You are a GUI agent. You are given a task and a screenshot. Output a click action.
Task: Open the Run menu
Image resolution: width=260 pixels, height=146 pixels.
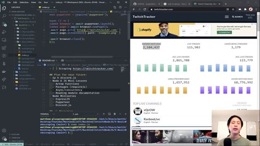click(46, 2)
